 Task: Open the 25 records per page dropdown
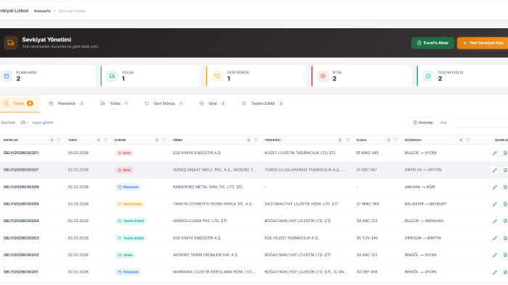pyautogui.click(x=24, y=122)
